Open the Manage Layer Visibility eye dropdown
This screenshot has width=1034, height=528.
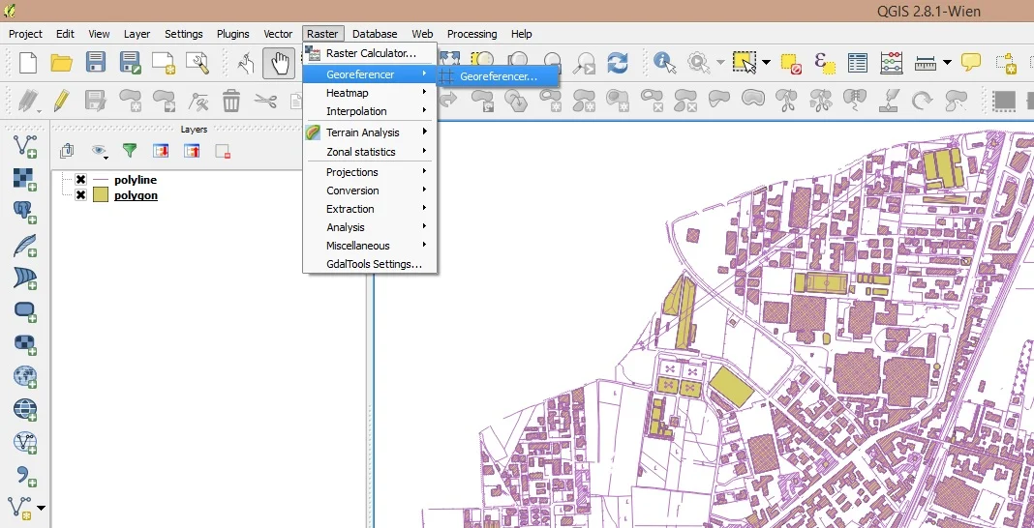click(101, 152)
